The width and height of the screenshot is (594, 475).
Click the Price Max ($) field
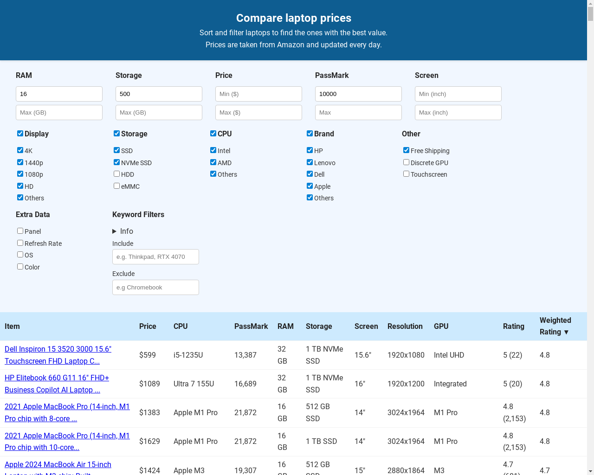point(258,112)
